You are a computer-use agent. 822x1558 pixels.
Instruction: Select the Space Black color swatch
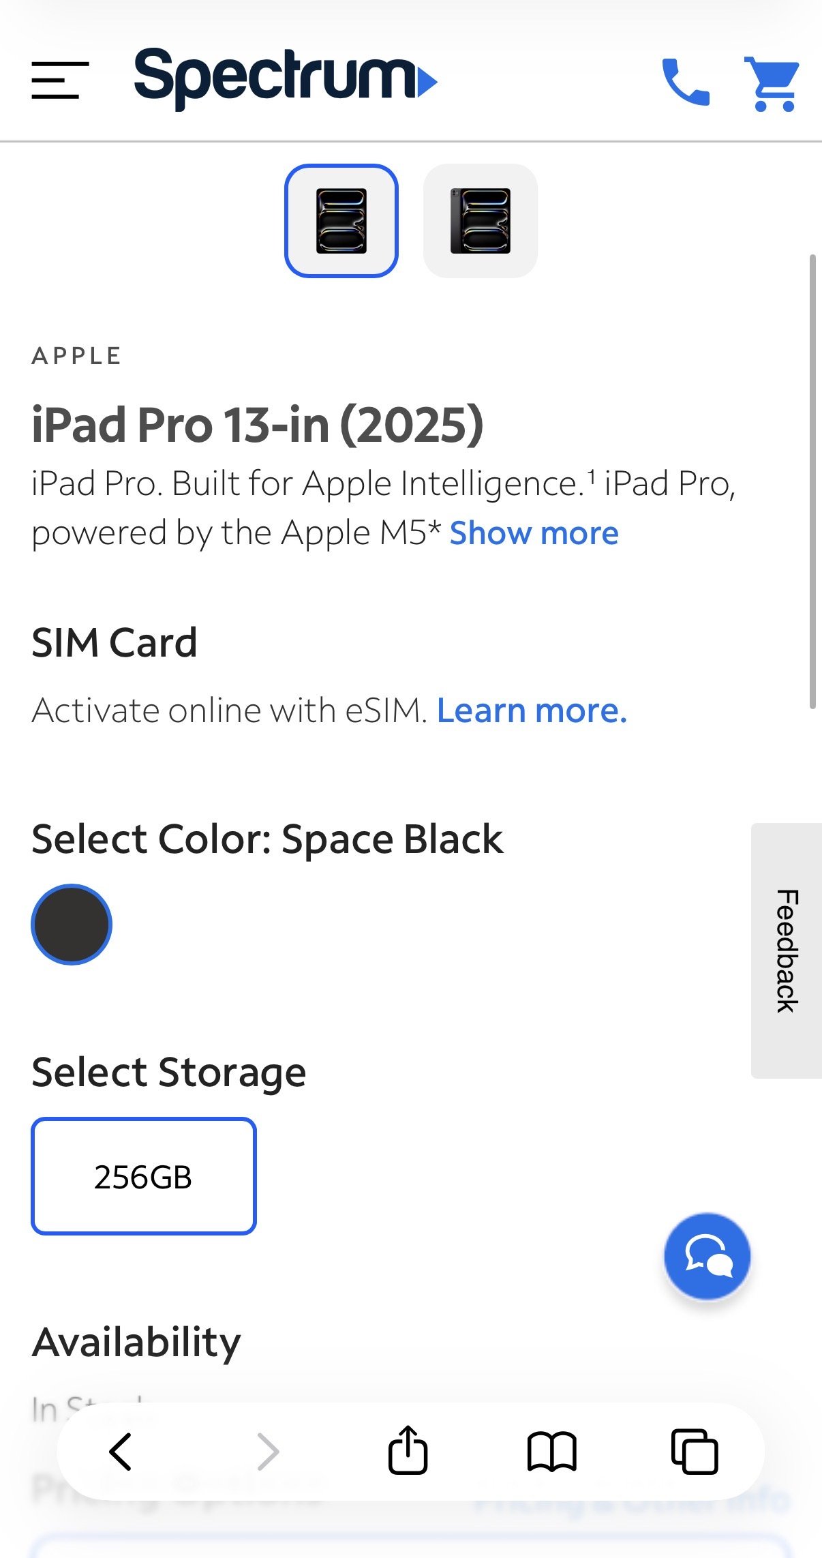click(x=72, y=925)
